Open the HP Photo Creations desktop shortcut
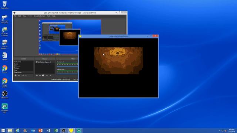 4,32
